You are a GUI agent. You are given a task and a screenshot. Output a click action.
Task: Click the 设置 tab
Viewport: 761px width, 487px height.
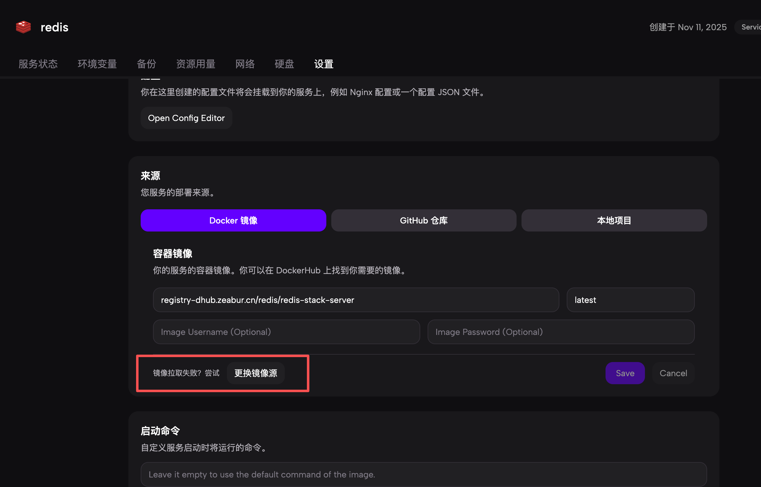click(324, 64)
